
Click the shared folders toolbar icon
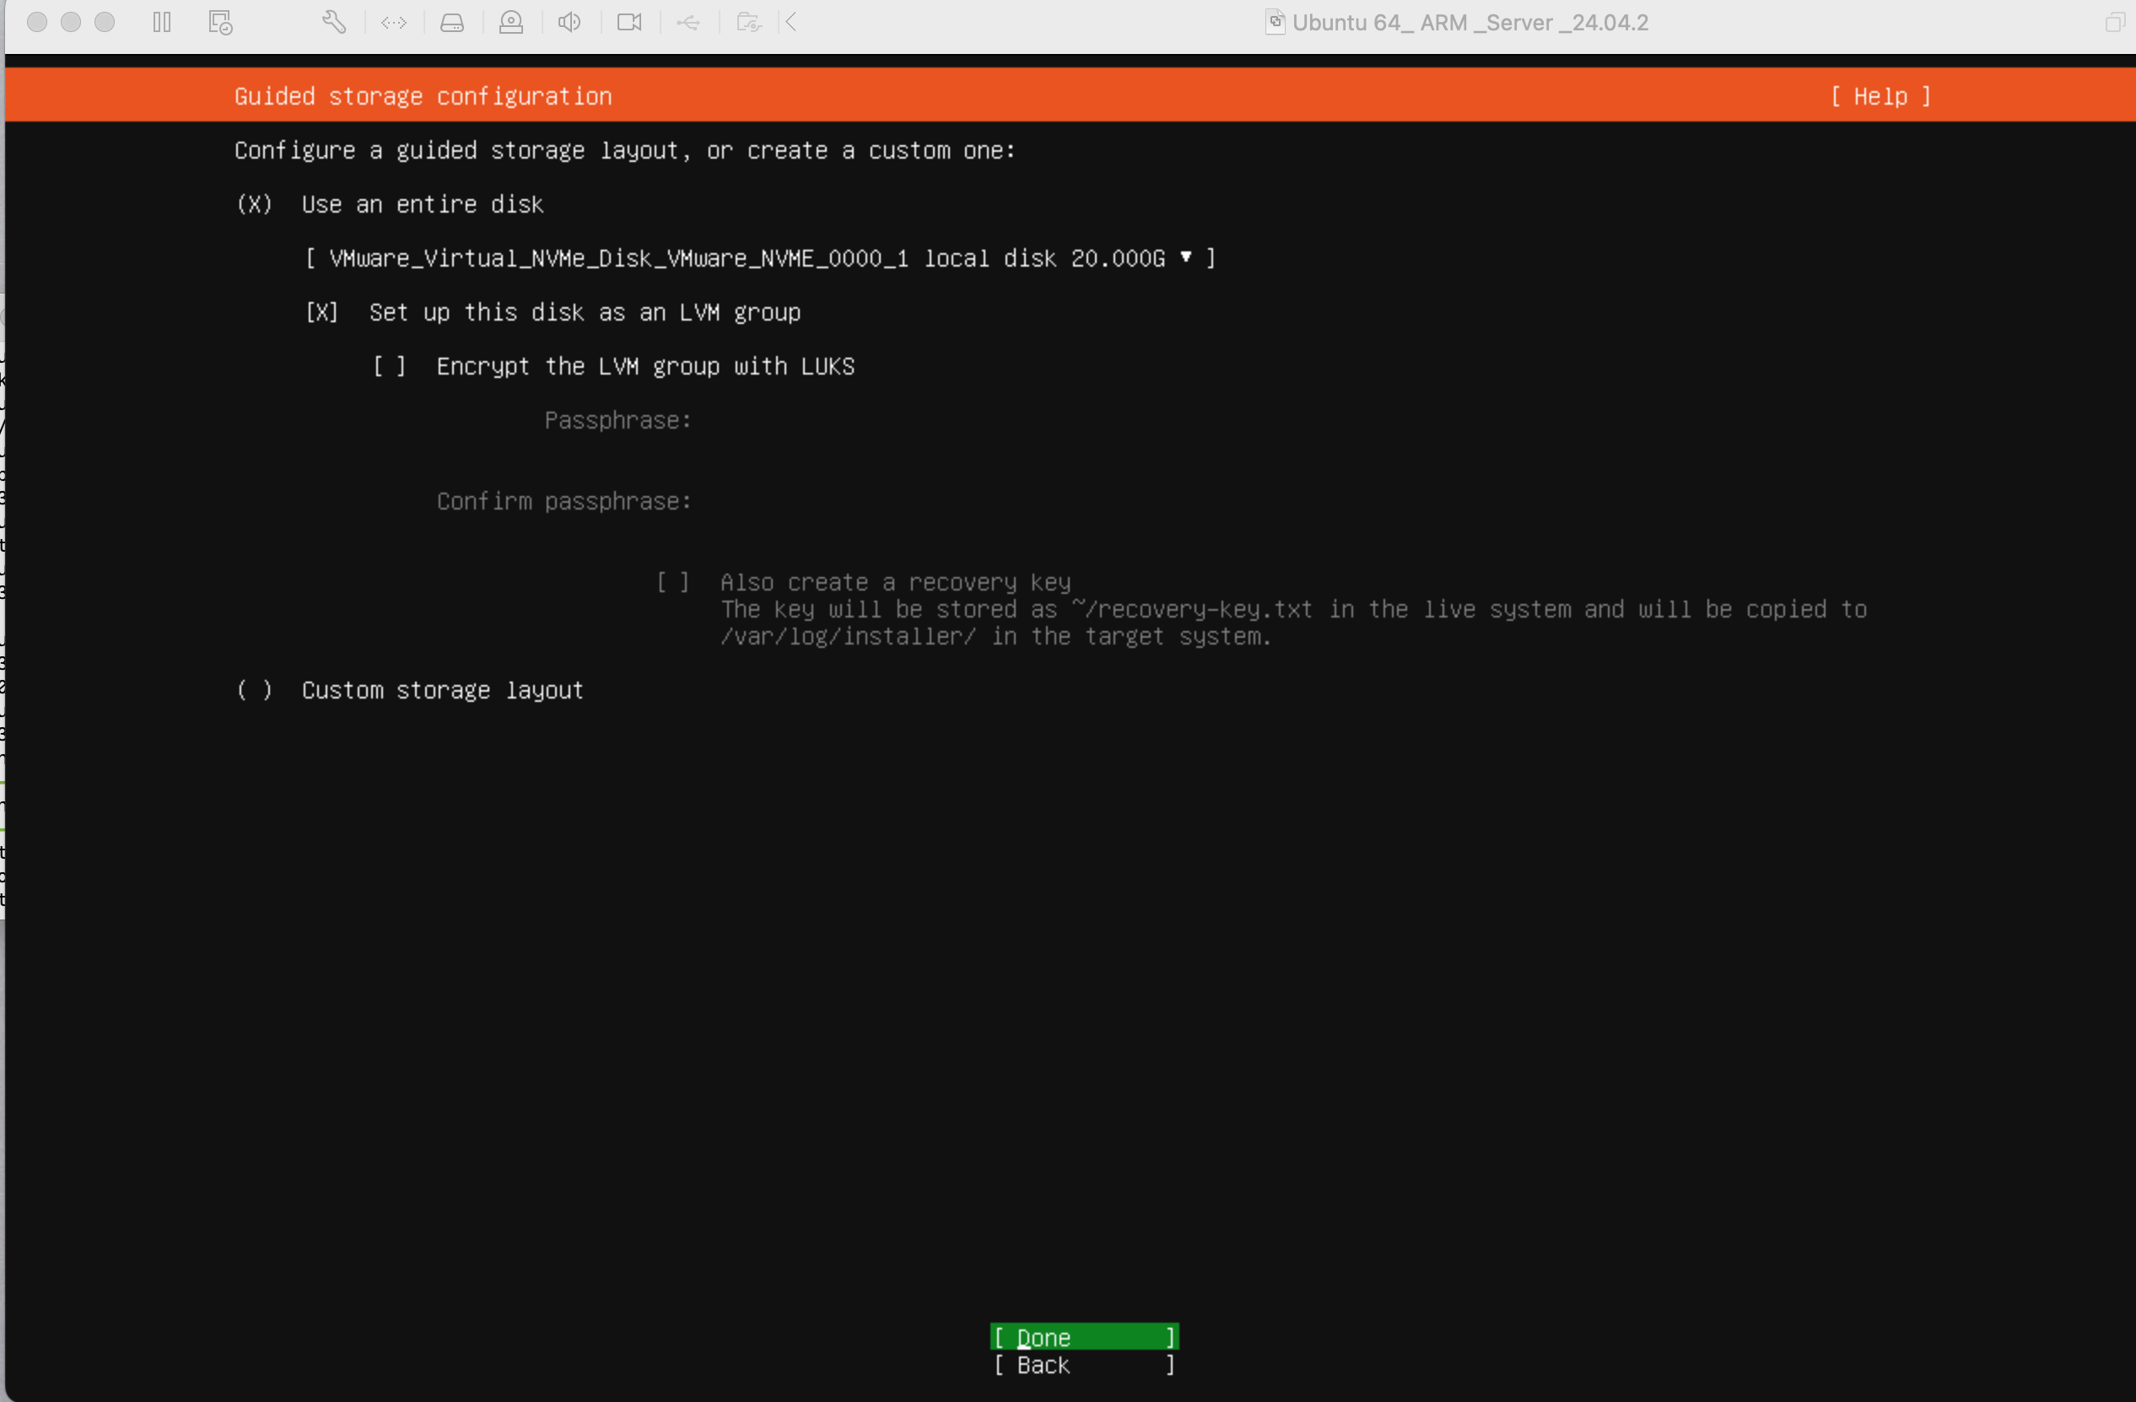[748, 23]
